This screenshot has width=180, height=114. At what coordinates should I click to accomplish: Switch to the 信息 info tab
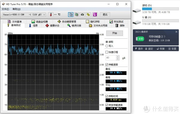point(33,25)
